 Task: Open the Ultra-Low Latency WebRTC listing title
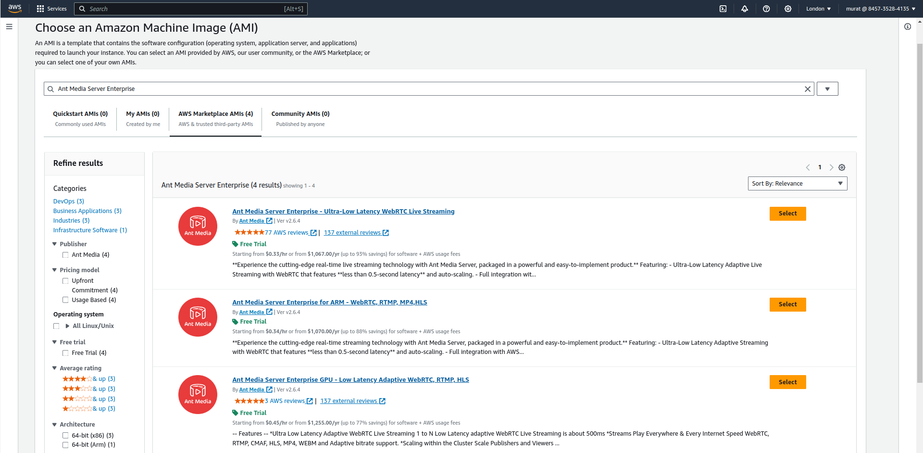click(x=343, y=212)
